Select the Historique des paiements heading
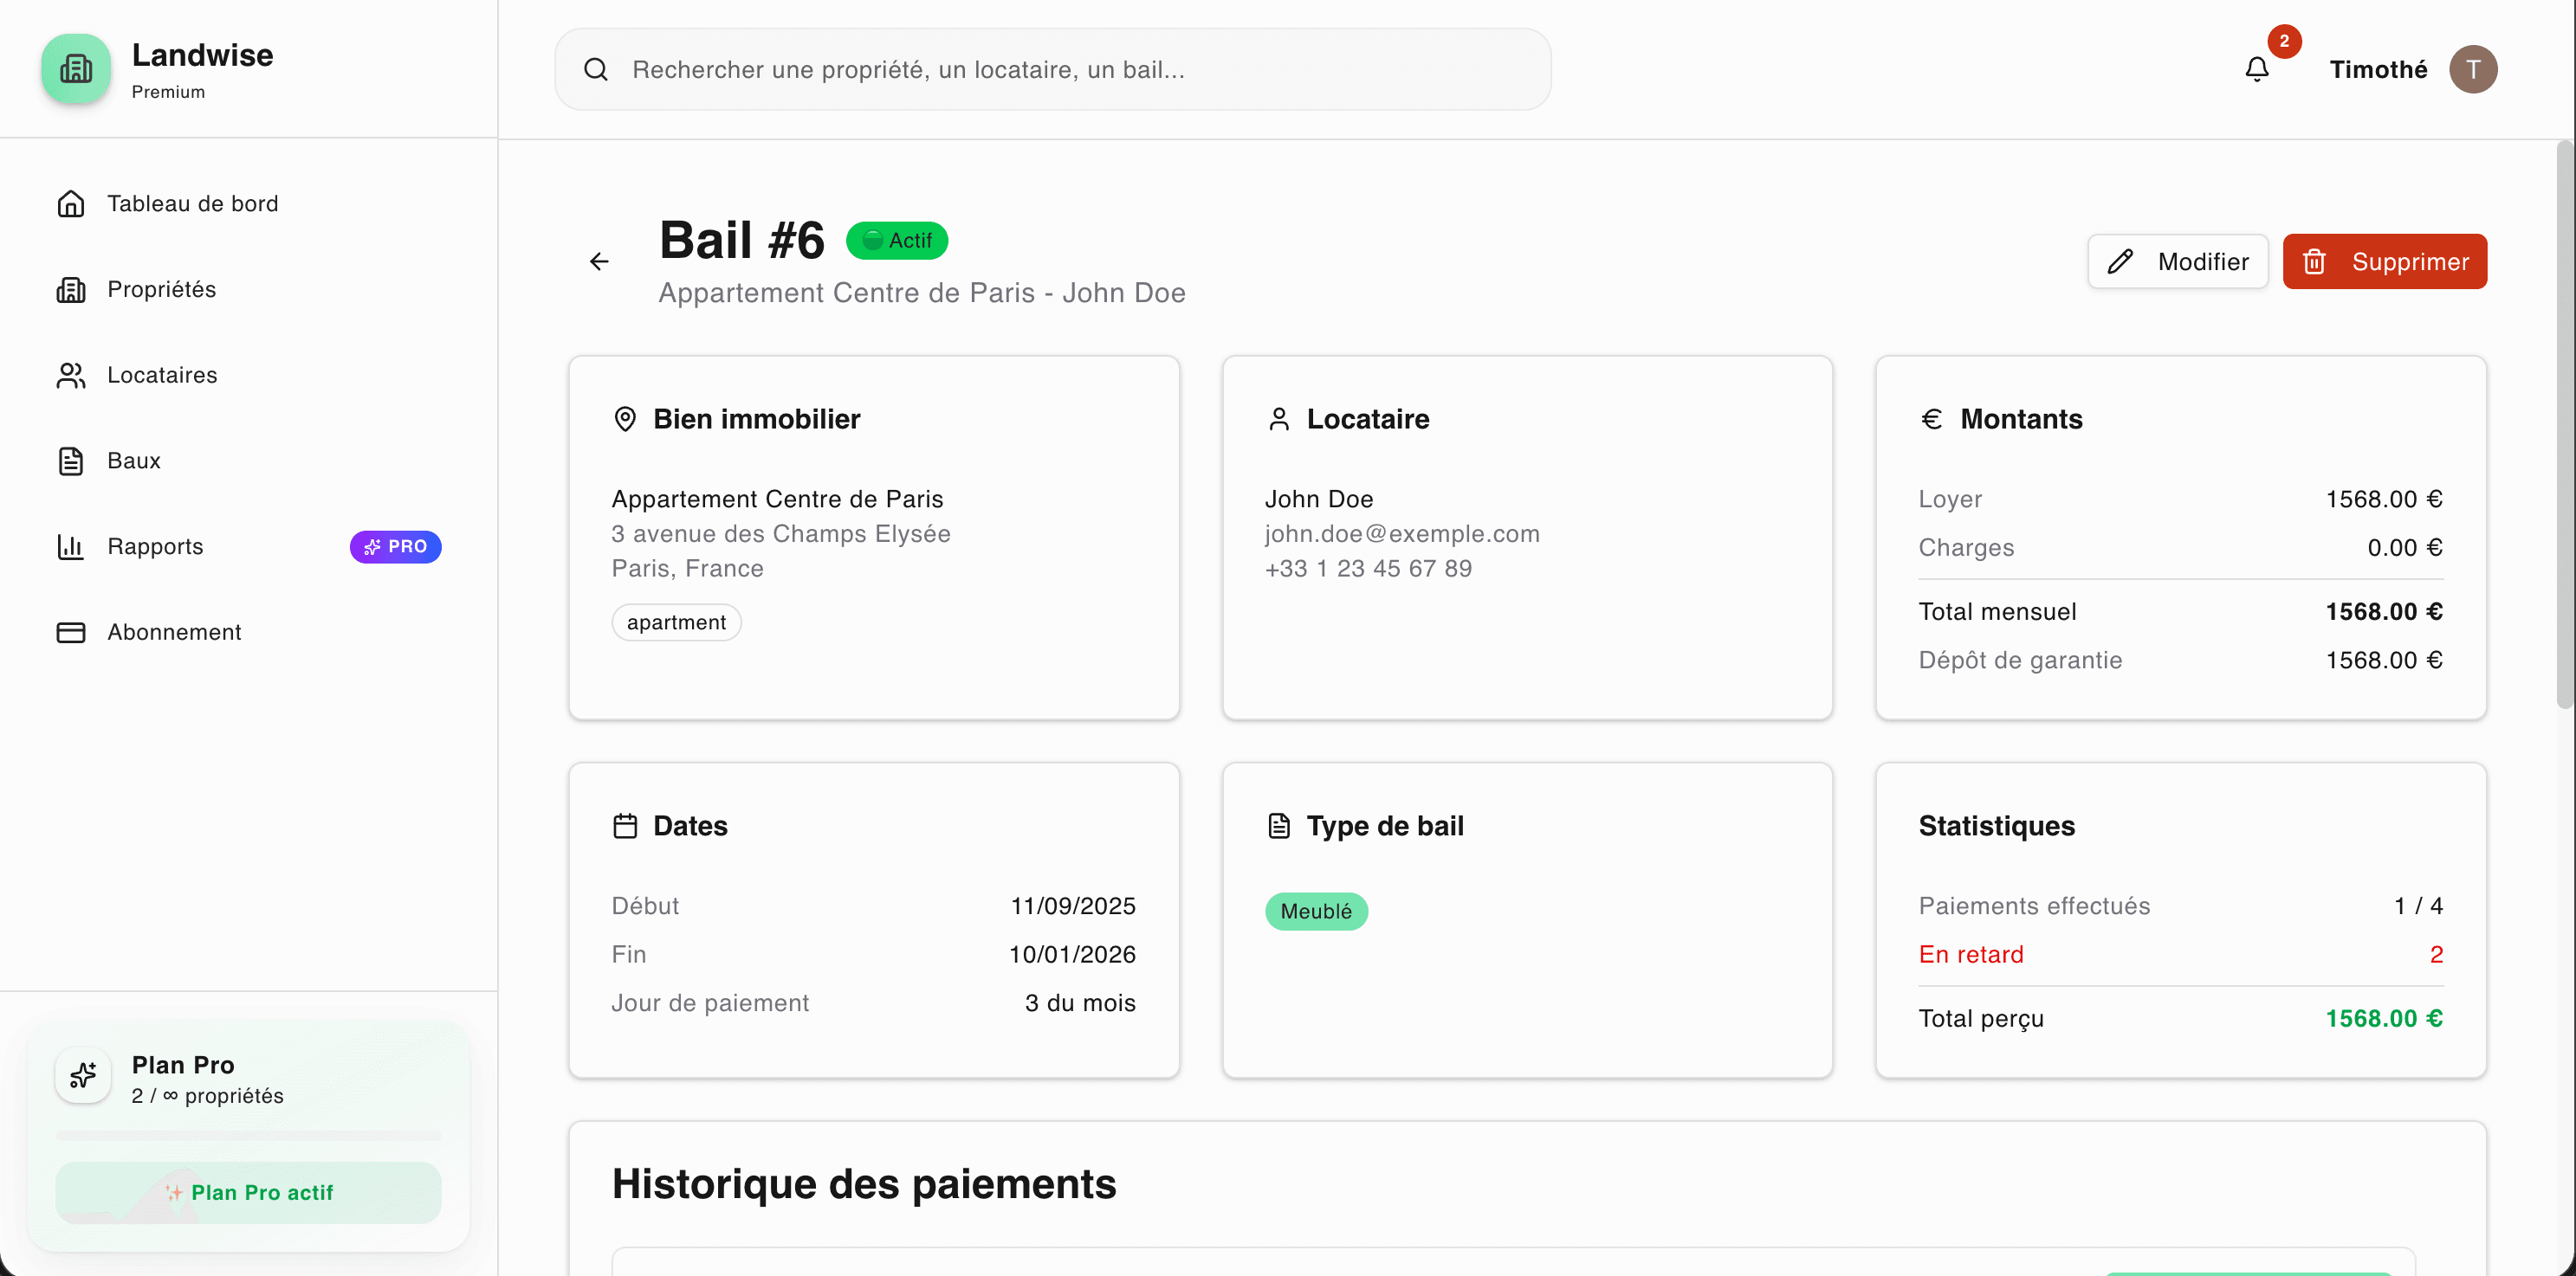 864,1183
